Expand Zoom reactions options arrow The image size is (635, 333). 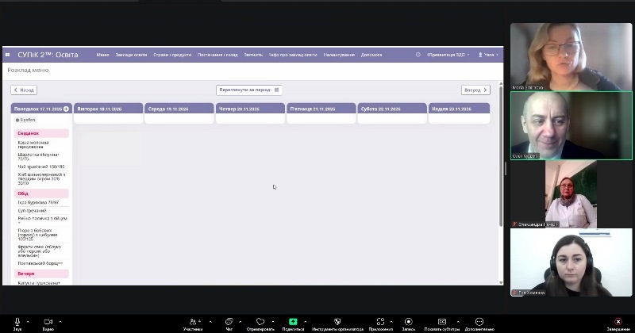point(273,322)
